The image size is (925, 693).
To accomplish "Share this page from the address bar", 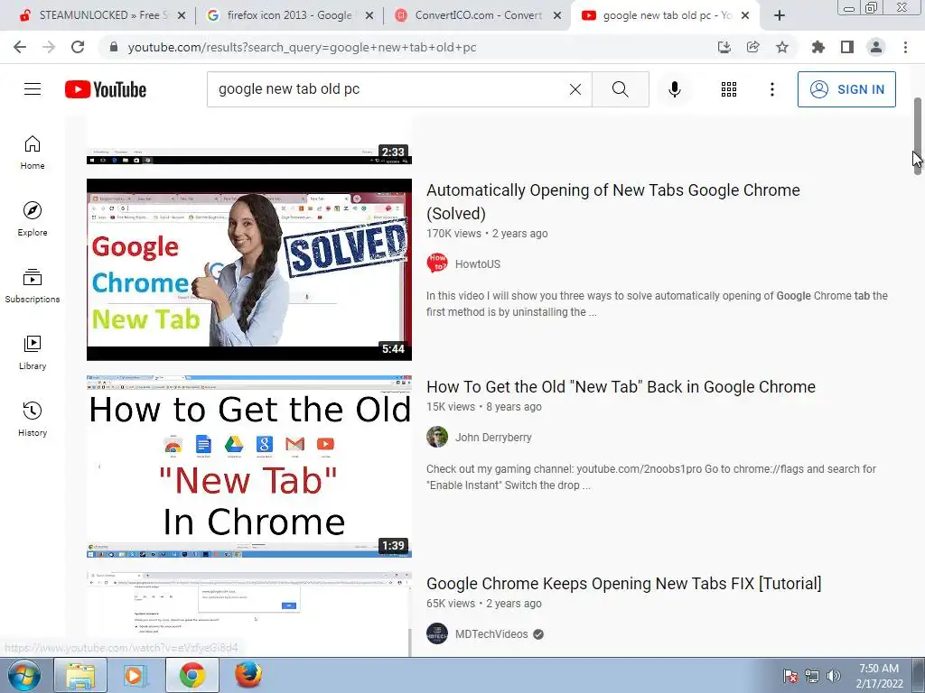I will pyautogui.click(x=752, y=47).
